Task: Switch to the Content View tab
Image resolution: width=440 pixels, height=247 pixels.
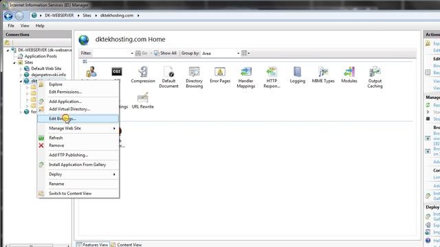Action: [126, 244]
